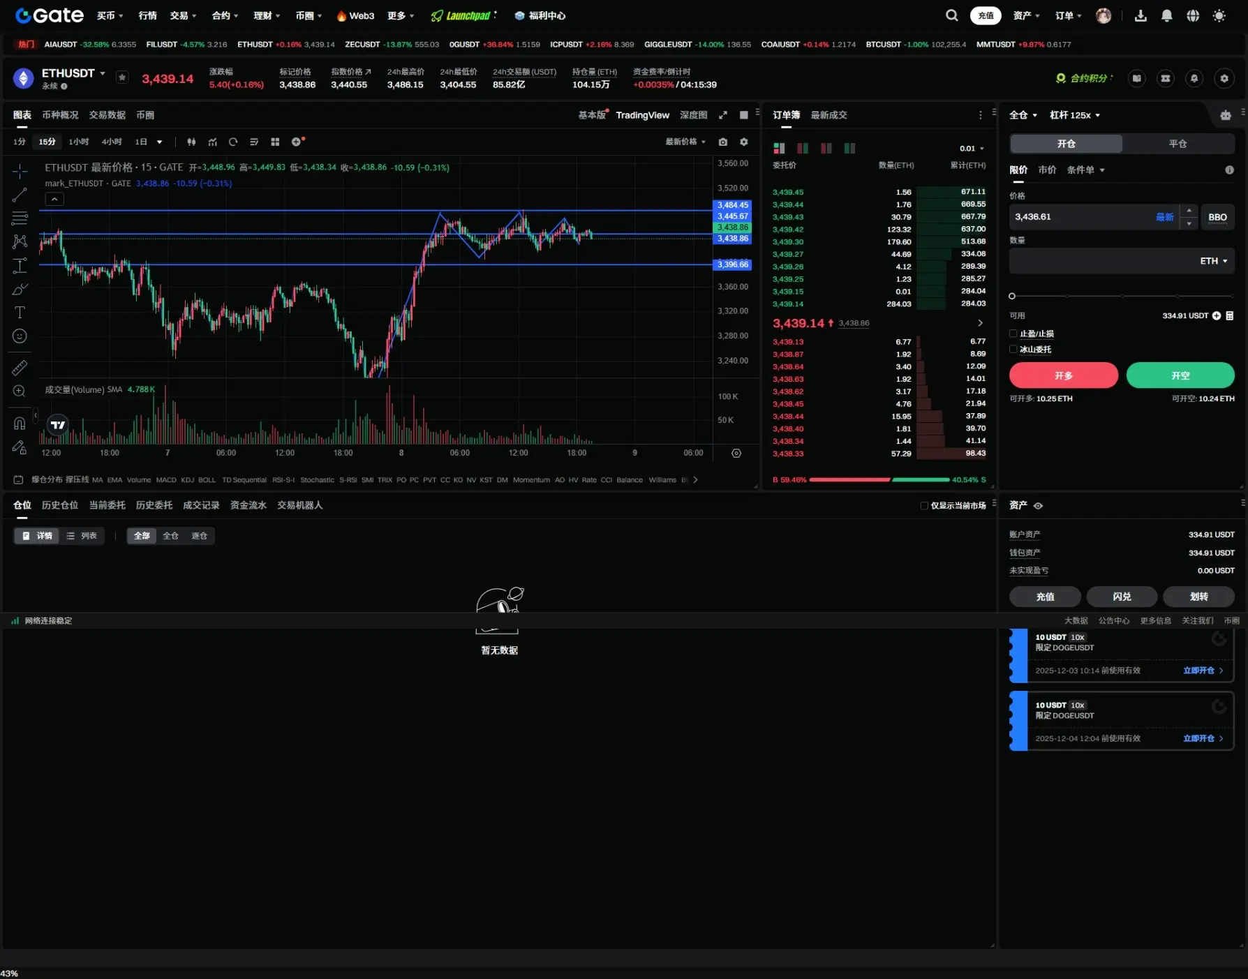Click the download app icon
The image size is (1248, 979).
[1141, 15]
